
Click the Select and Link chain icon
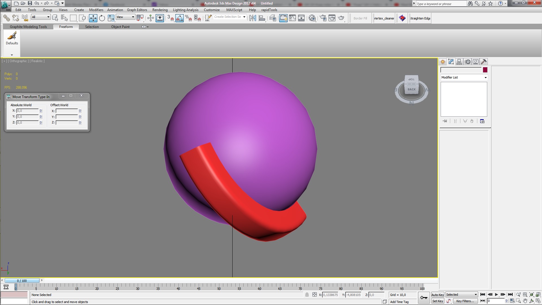coord(6,18)
